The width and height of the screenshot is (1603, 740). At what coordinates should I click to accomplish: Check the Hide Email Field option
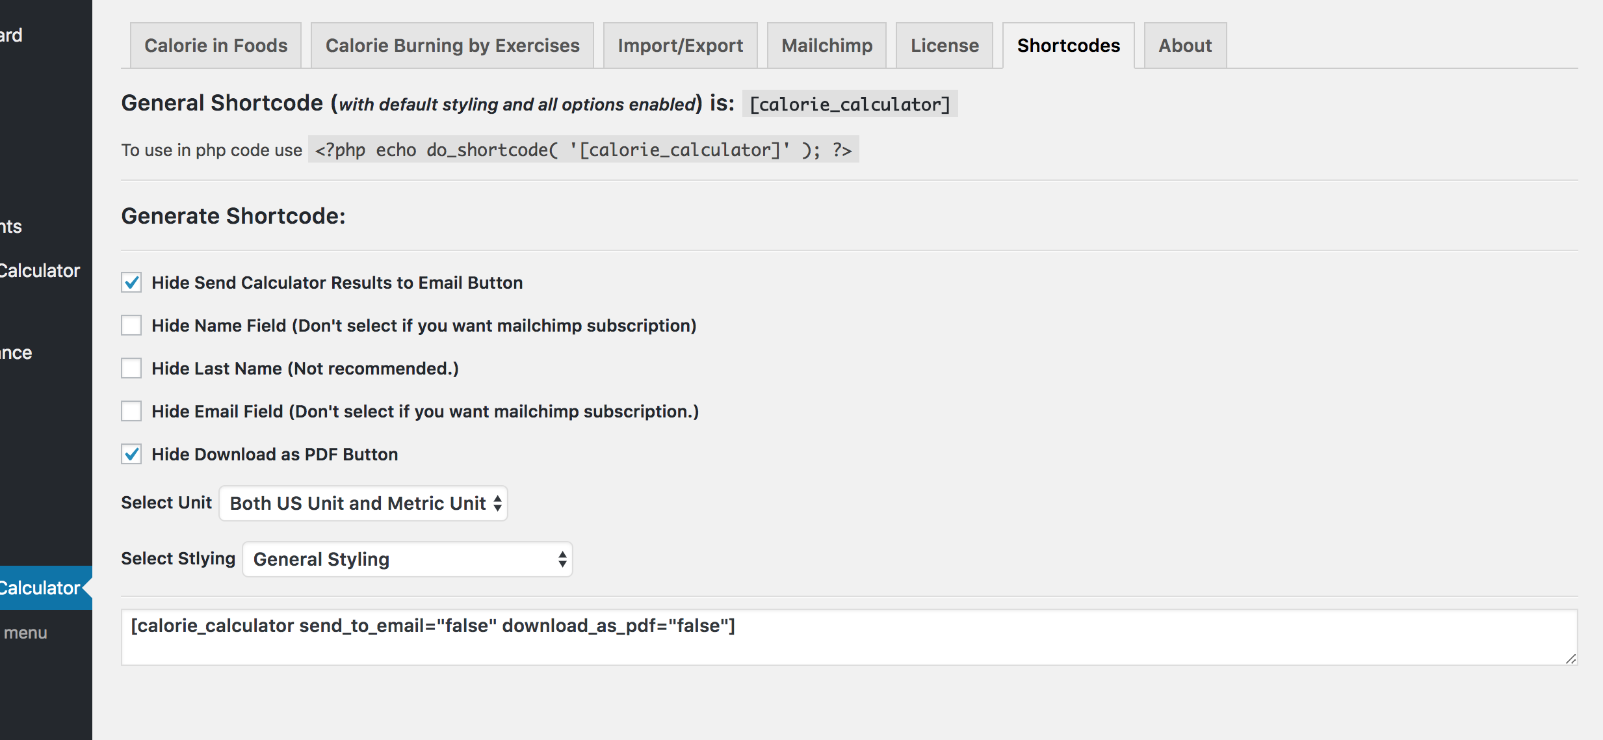131,412
